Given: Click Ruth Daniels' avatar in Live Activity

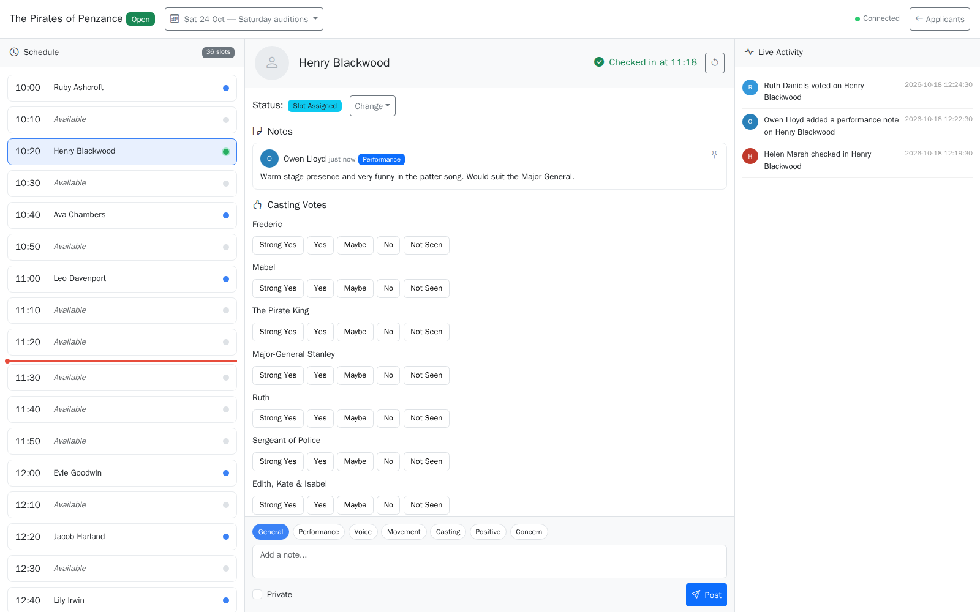Looking at the screenshot, I should (x=750, y=88).
